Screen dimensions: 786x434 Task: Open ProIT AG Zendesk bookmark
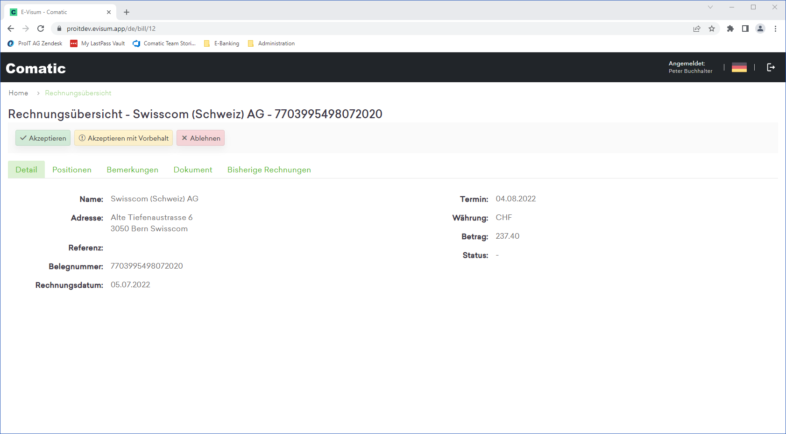click(35, 43)
